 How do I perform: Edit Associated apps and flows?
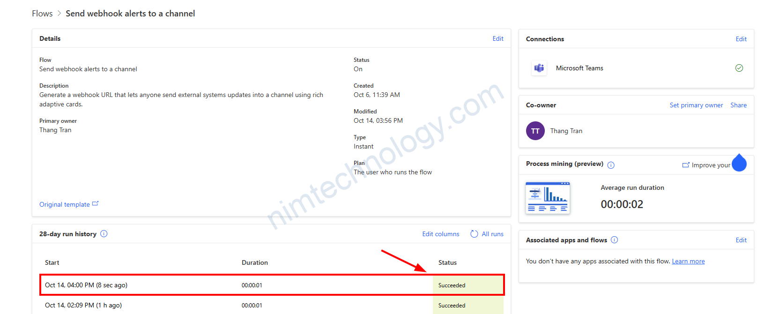coord(741,240)
